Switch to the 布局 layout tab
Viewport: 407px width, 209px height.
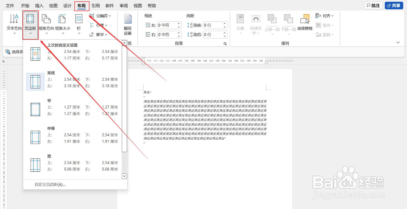click(x=82, y=6)
